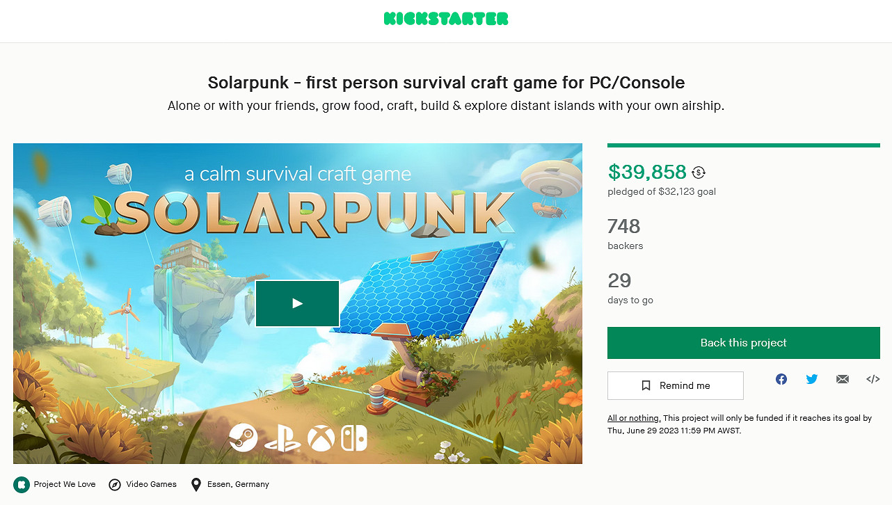Click the Xbox logo in the video image

pyautogui.click(x=321, y=438)
